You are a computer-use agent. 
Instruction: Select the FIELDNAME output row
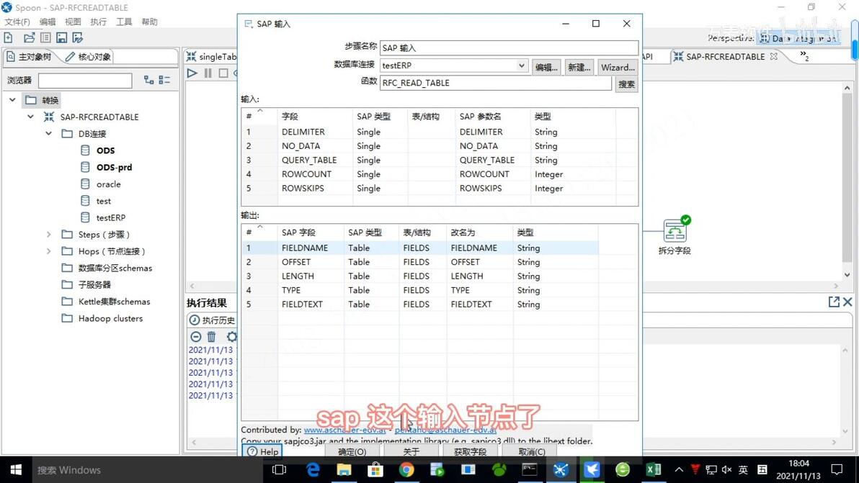[x=419, y=248]
